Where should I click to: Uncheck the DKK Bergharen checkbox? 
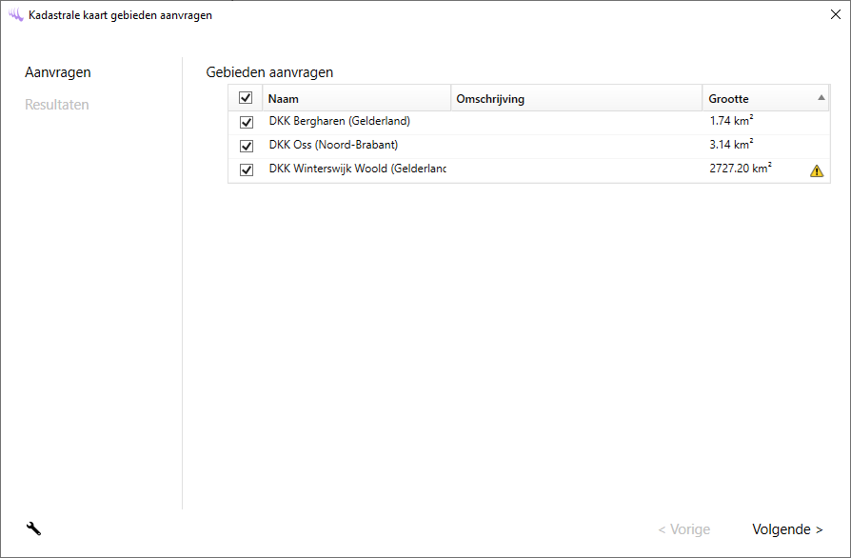click(x=246, y=122)
